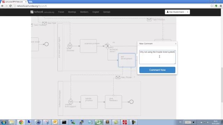
Task: Click into the new comment text area
Action: (157, 57)
